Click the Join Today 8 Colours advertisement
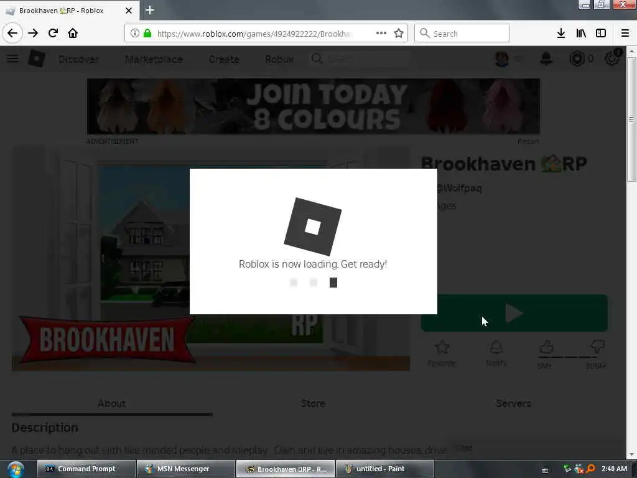 [x=314, y=106]
